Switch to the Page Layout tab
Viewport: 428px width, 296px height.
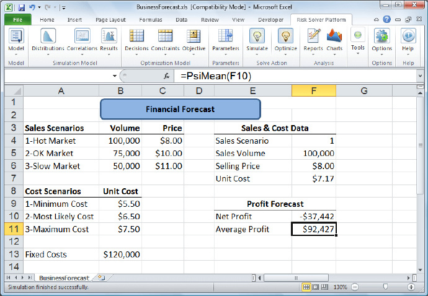coord(110,20)
